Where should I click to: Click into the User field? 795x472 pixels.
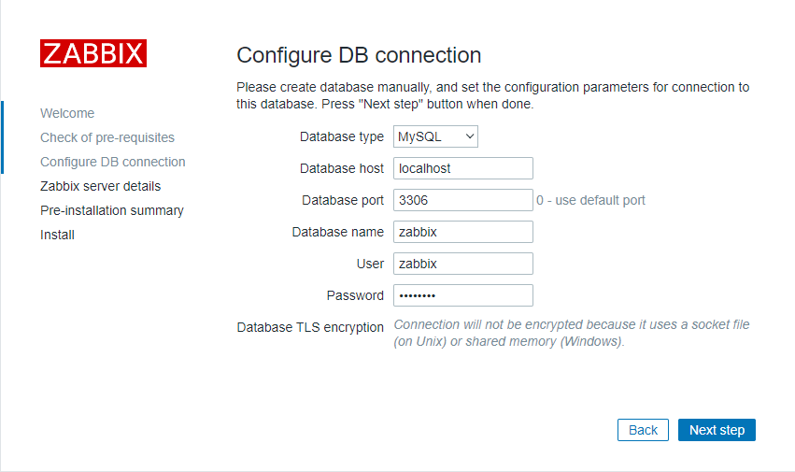point(462,264)
